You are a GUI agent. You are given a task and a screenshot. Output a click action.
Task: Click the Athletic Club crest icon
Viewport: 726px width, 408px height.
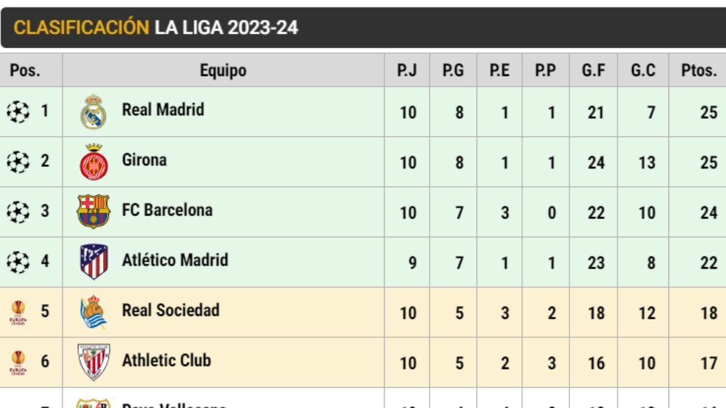tap(94, 361)
